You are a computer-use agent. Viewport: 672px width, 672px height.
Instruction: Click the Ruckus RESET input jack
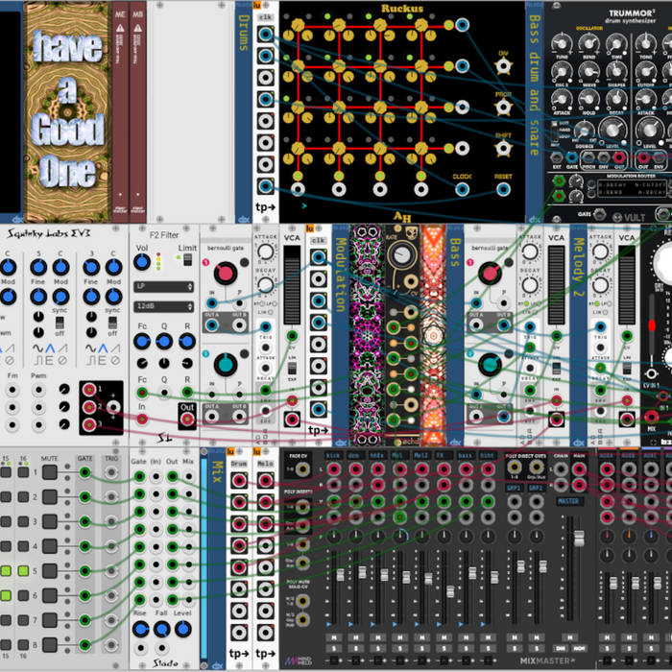pos(501,188)
